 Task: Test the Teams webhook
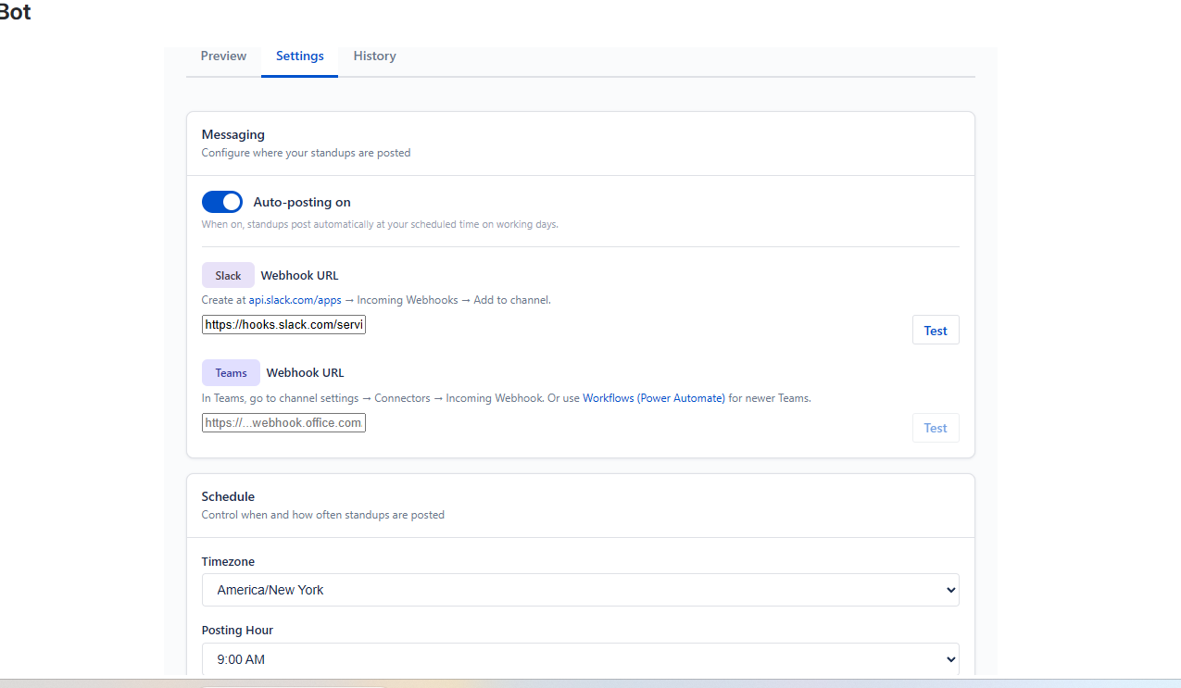point(935,427)
